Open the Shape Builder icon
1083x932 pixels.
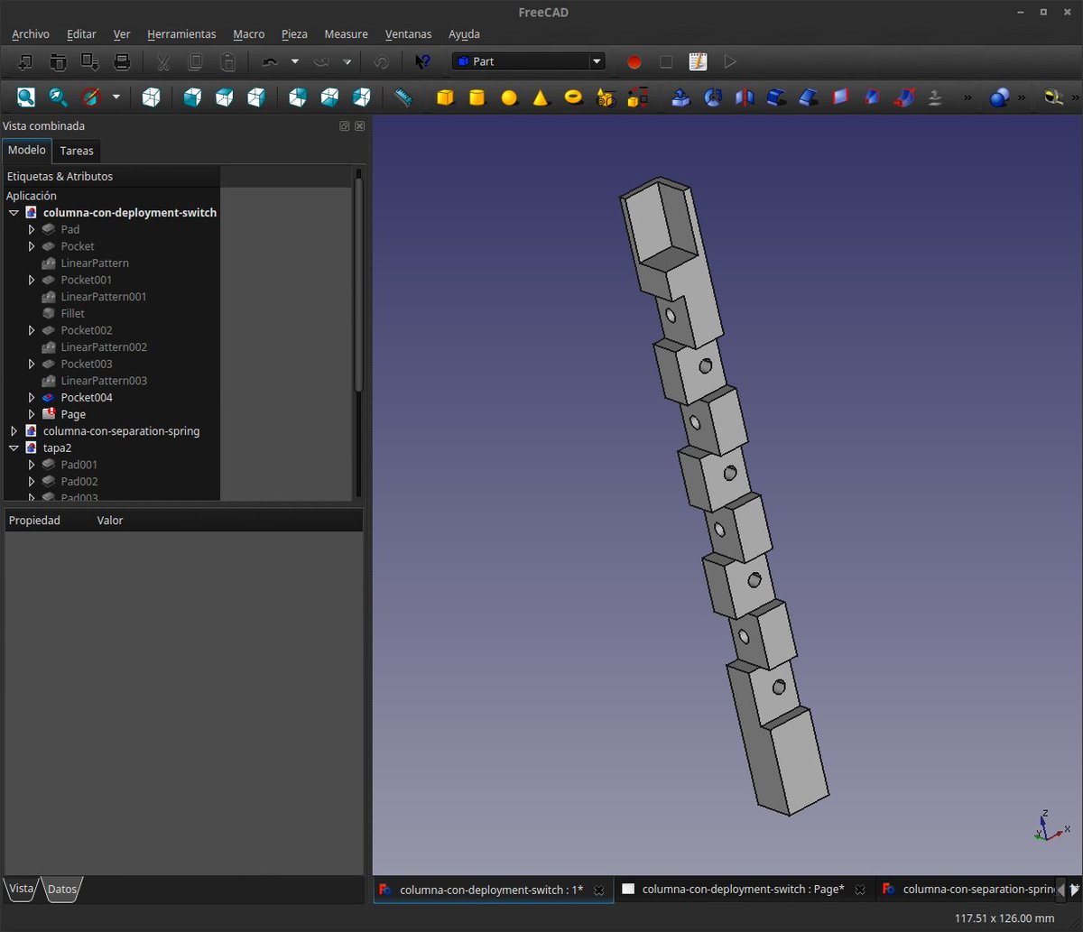coord(638,97)
